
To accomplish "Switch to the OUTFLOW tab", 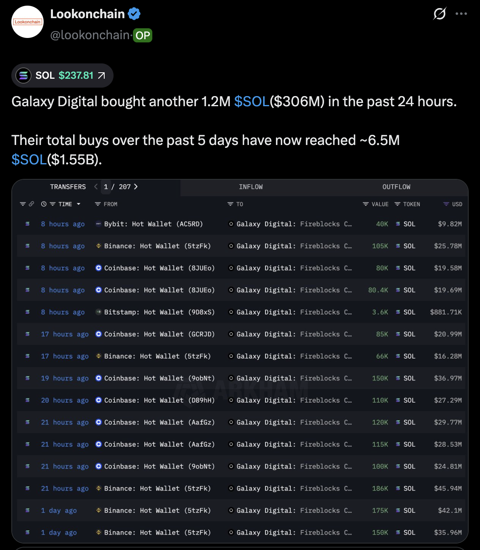I will click(x=396, y=187).
